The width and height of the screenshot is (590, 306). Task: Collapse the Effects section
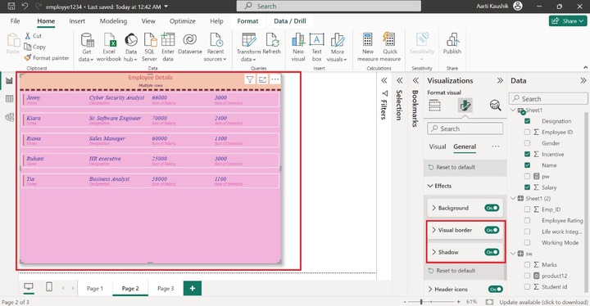point(430,186)
